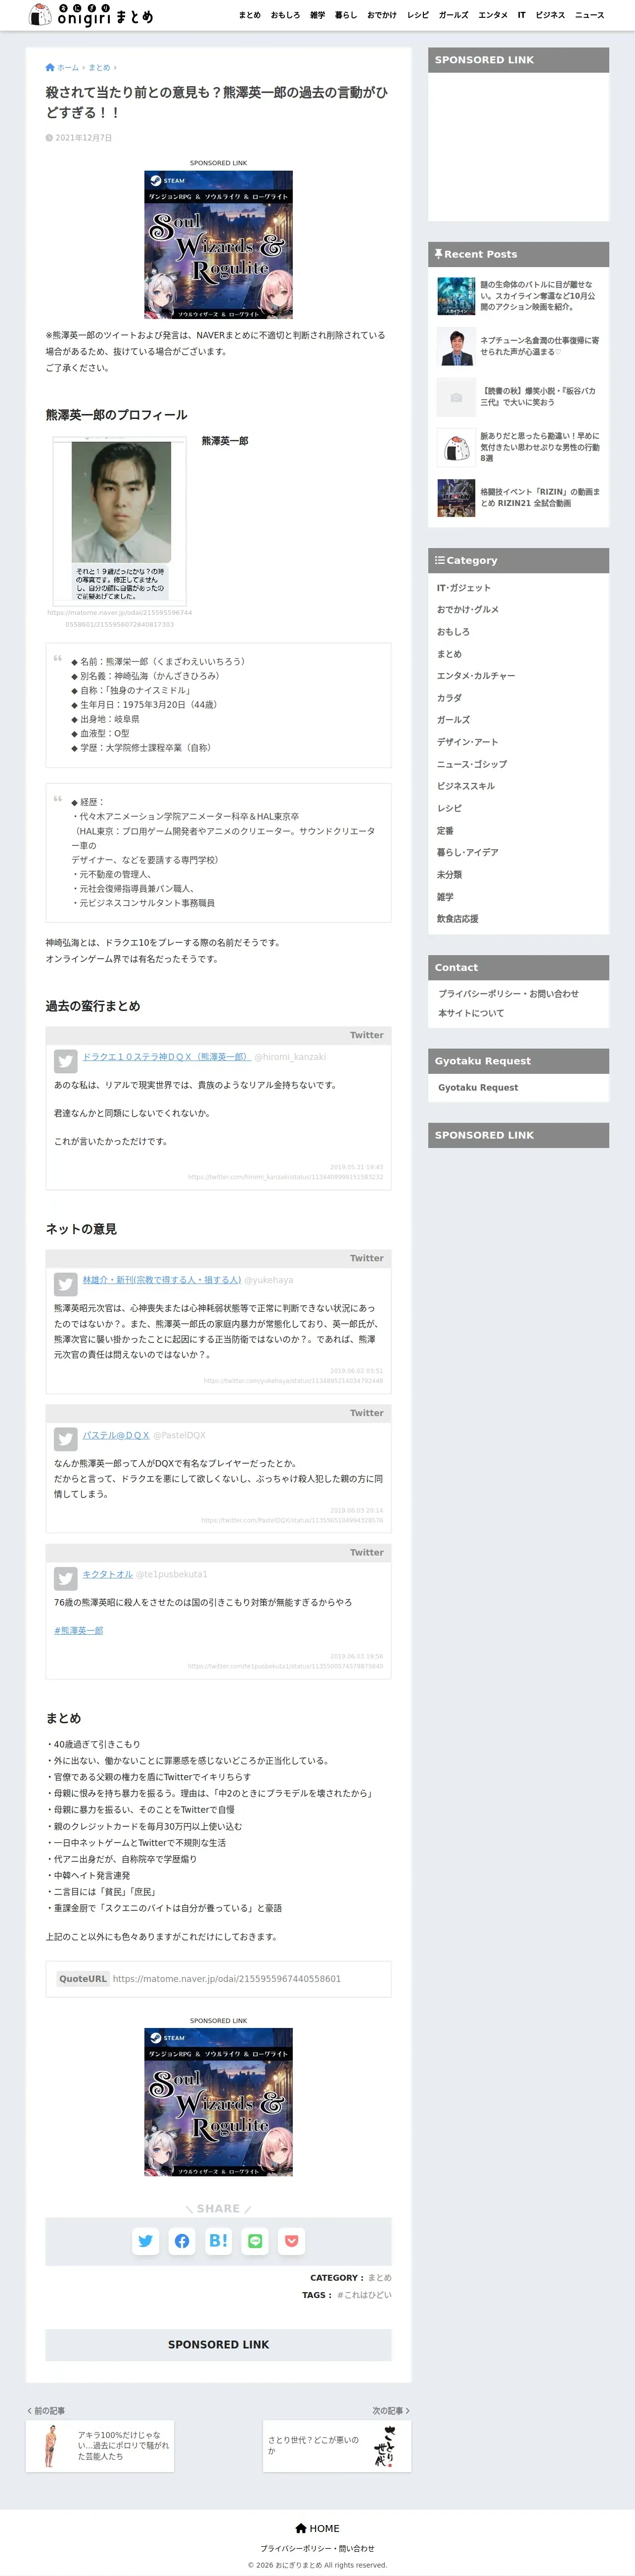
Task: Open ニュース in the top navigation
Action: click(x=589, y=15)
